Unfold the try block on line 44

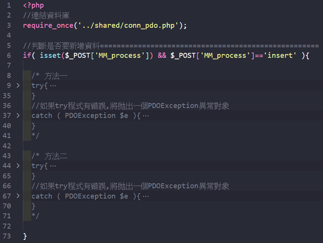click(18, 166)
